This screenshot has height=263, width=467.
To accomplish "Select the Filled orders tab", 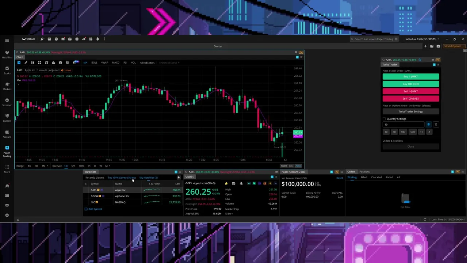I will click(364, 178).
